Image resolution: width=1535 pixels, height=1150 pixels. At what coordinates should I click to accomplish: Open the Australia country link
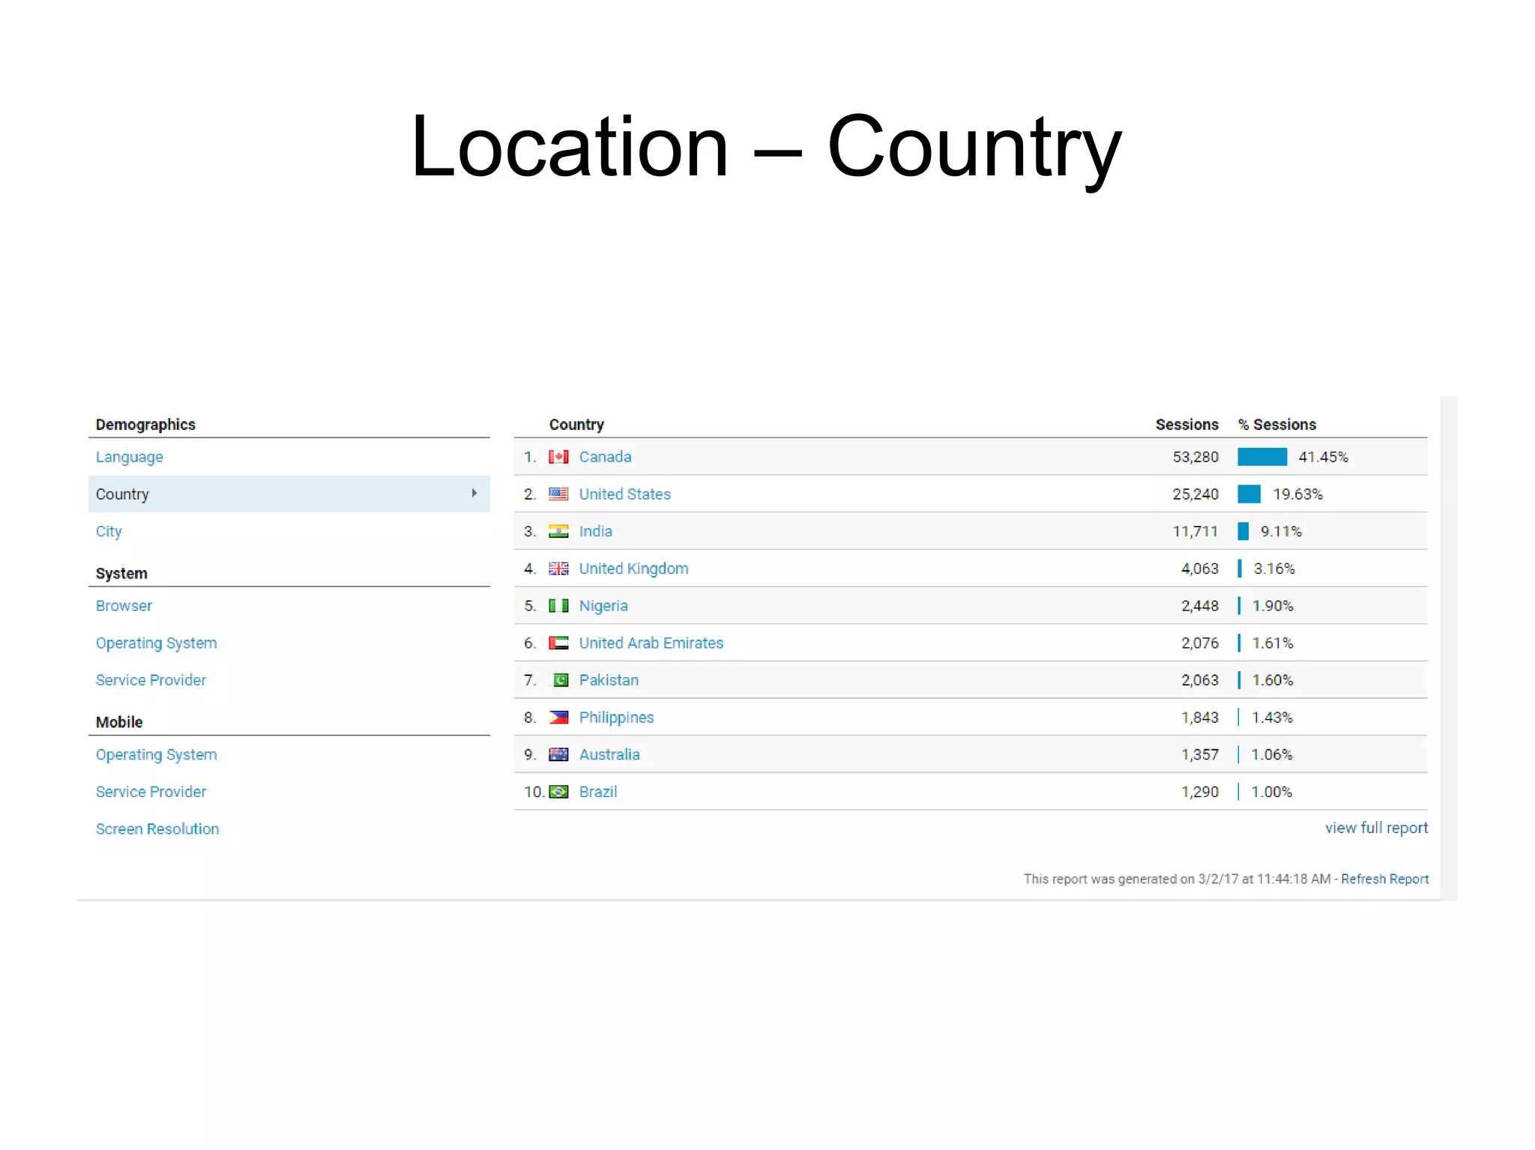point(609,754)
